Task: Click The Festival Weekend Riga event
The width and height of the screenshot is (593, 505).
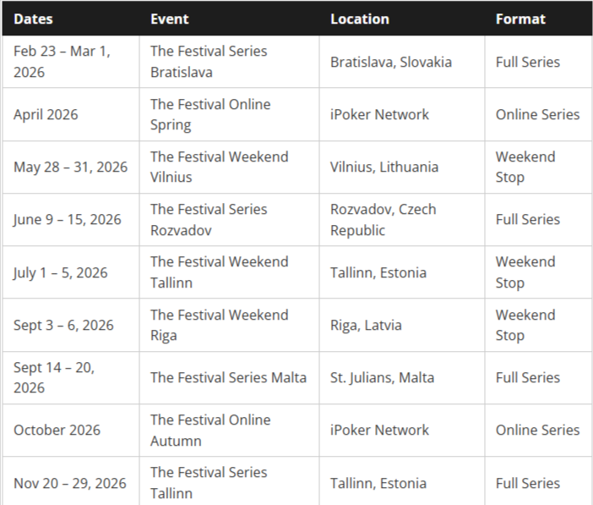Action: [219, 325]
